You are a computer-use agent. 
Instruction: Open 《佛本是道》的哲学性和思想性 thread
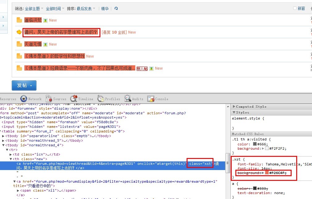[54, 56]
